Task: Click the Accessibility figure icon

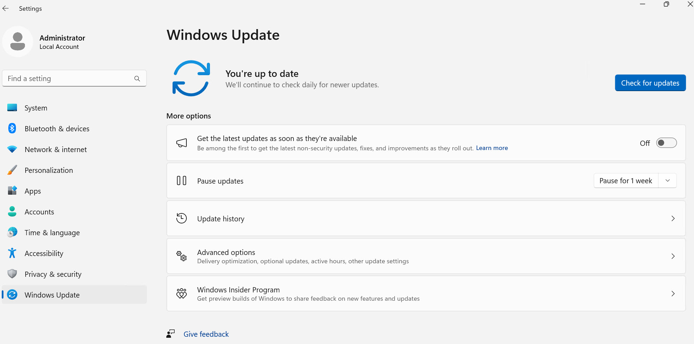Action: 12,253
